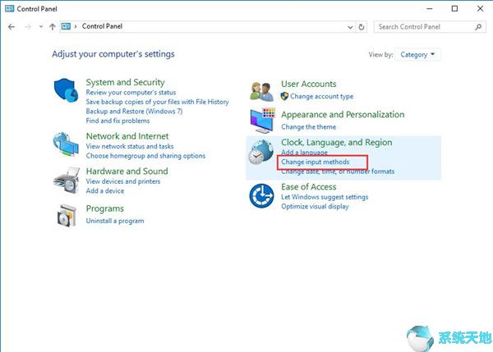Open Programs disc box icon
This screenshot has width=493, height=352.
67,216
